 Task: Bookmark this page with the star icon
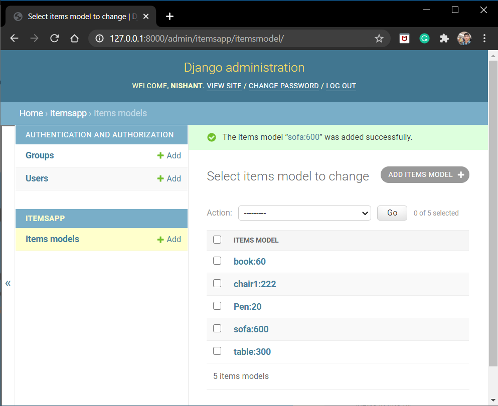click(379, 39)
